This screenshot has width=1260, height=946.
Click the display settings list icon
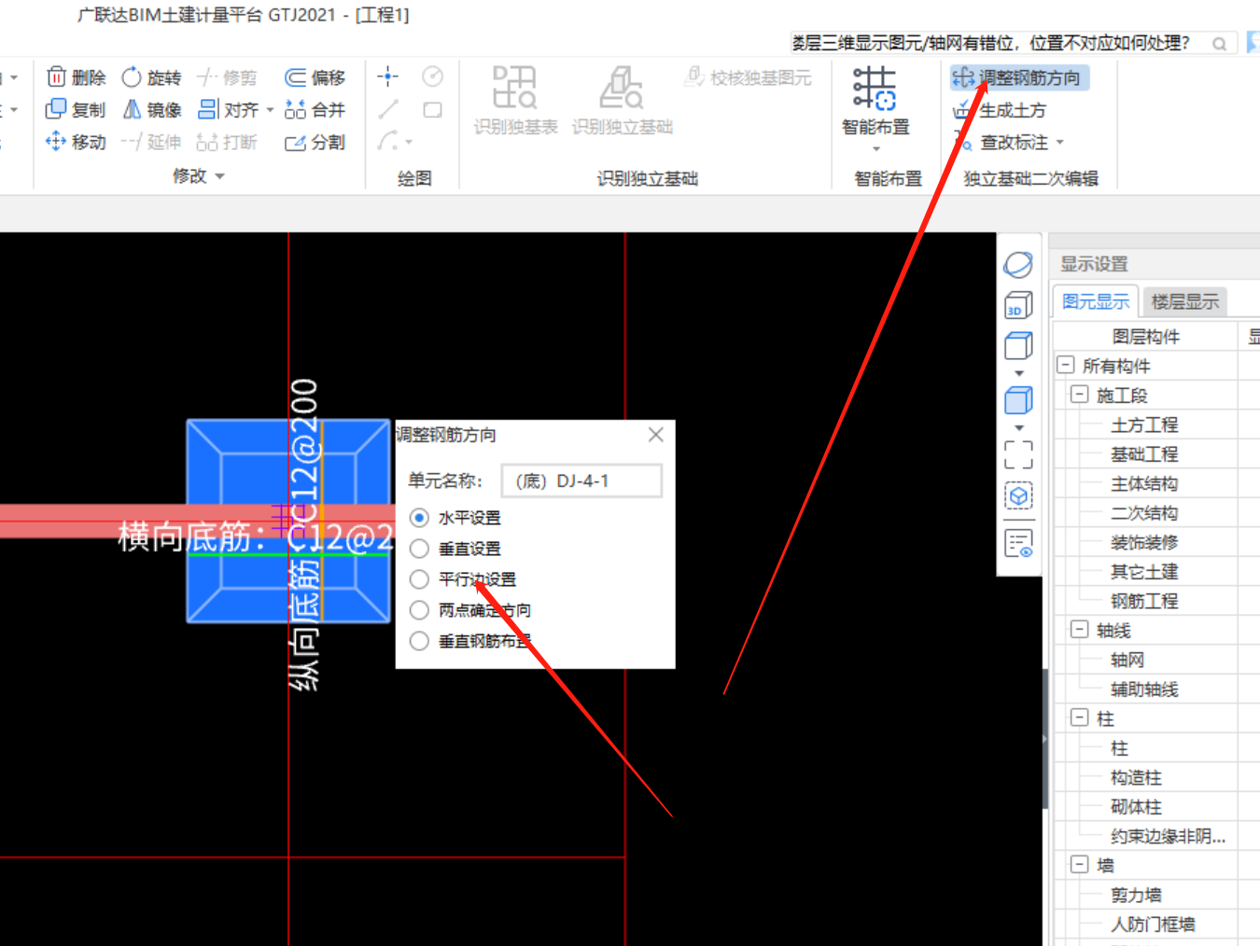(1018, 543)
